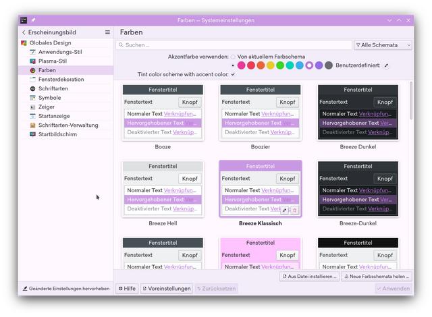Click the Zeiger icon

[33, 107]
